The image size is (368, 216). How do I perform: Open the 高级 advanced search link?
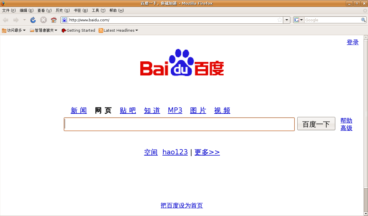(346, 128)
